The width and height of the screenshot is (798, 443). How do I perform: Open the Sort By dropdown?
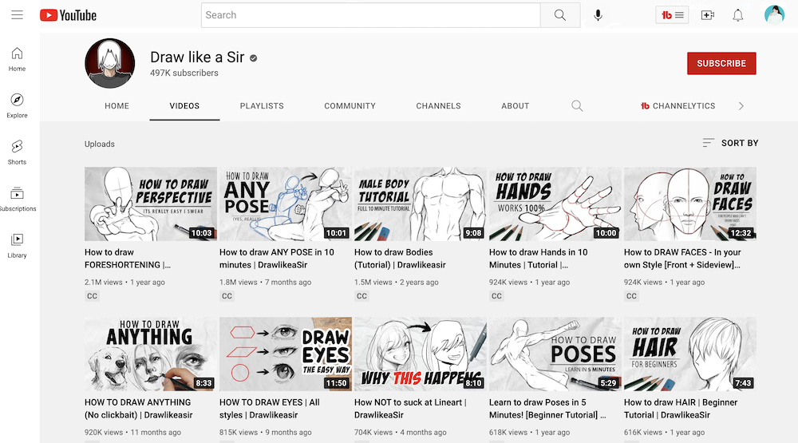(730, 143)
